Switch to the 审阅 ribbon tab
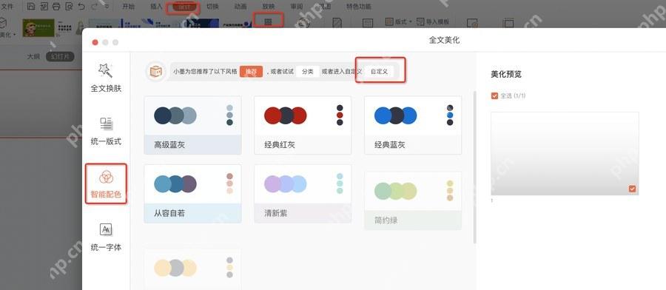This screenshot has height=290, width=666. pyautogui.click(x=297, y=7)
